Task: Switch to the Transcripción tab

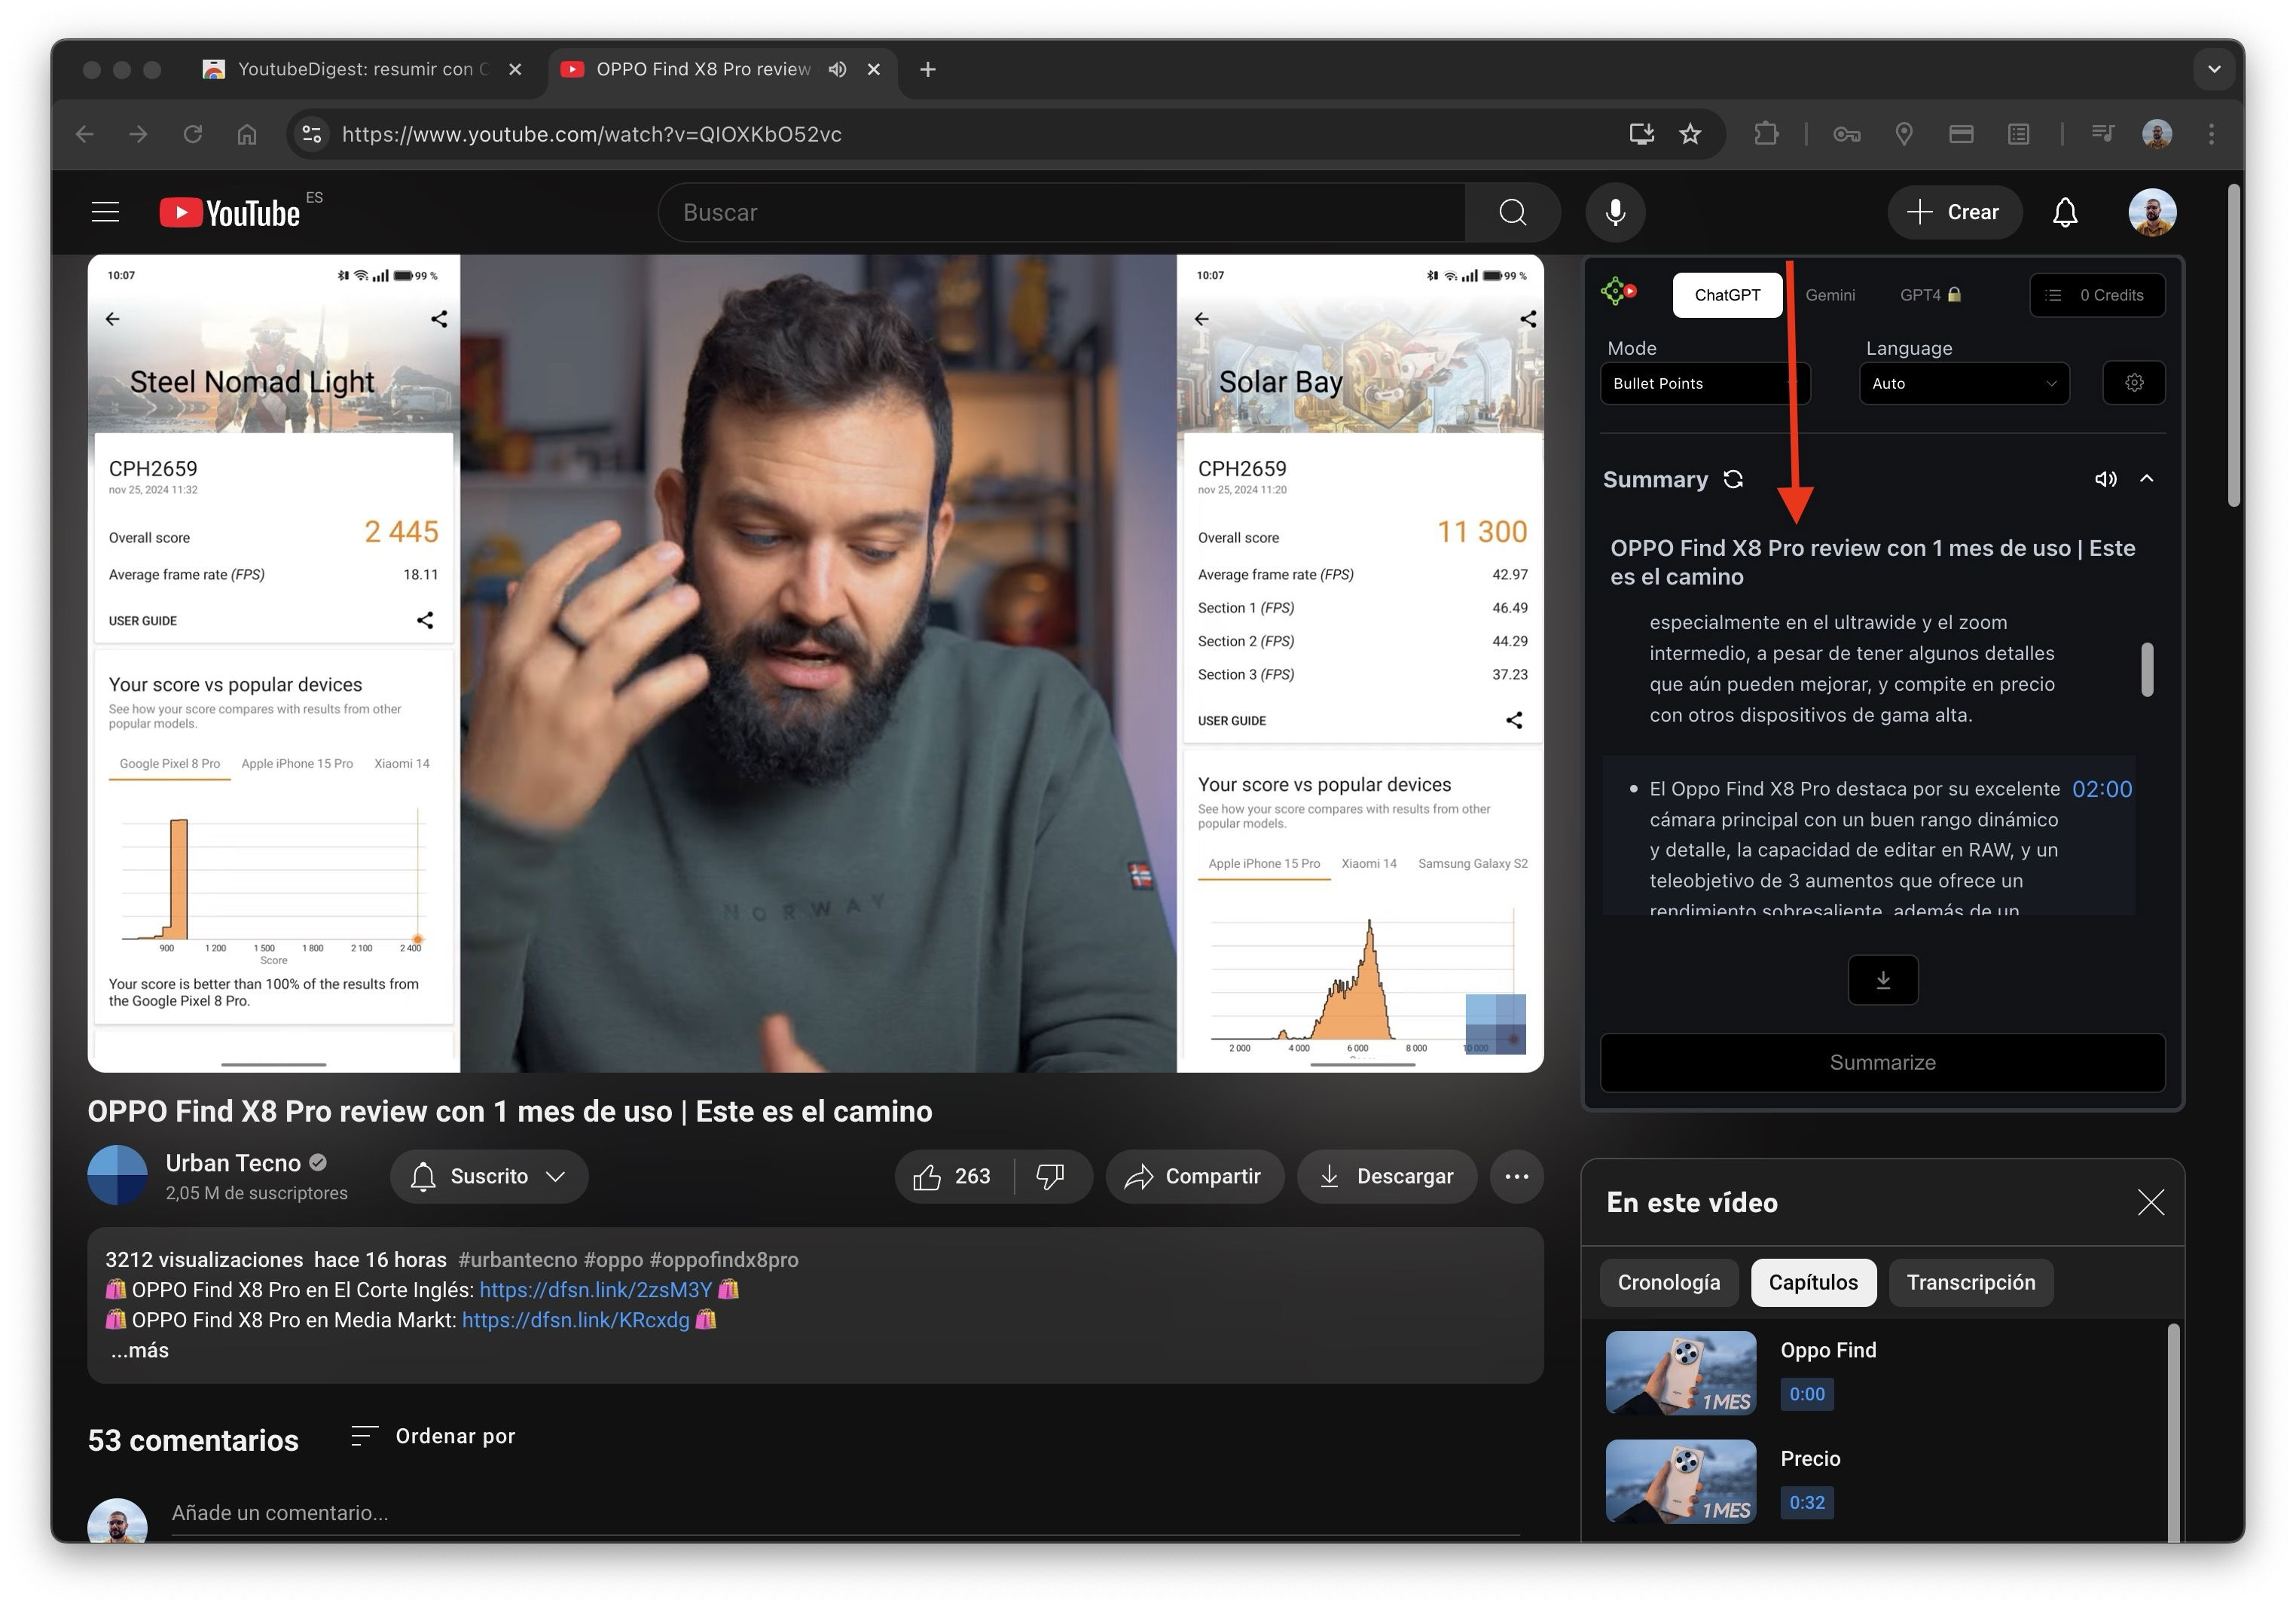Action: pos(1970,1283)
